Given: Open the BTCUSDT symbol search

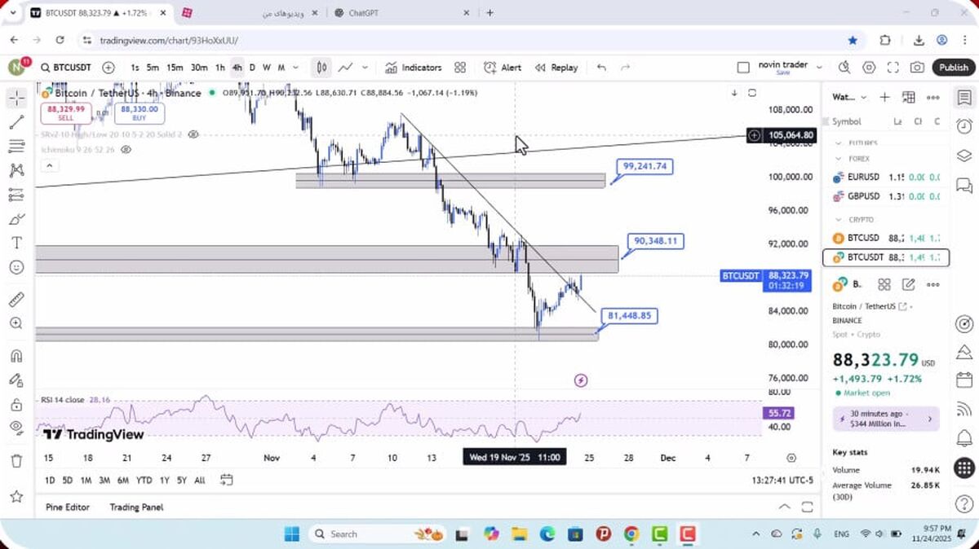Looking at the screenshot, I should click(x=65, y=68).
